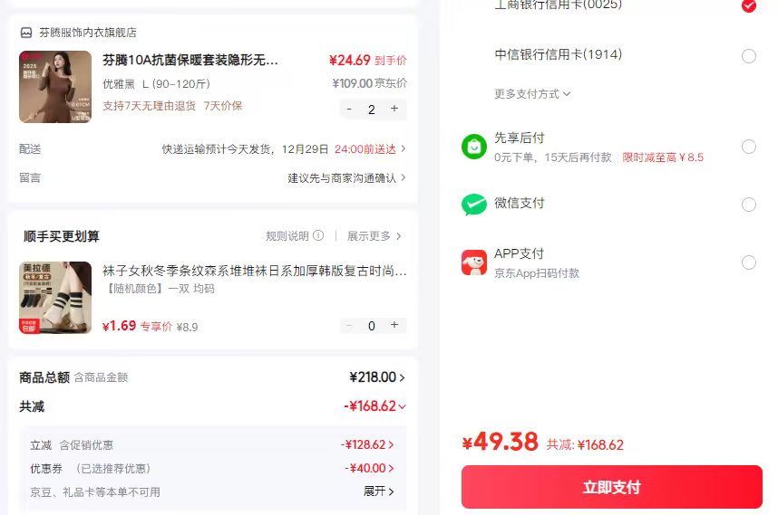Increase 芬腾 thermal set quantity with plus
778x515 pixels.
pyautogui.click(x=394, y=109)
